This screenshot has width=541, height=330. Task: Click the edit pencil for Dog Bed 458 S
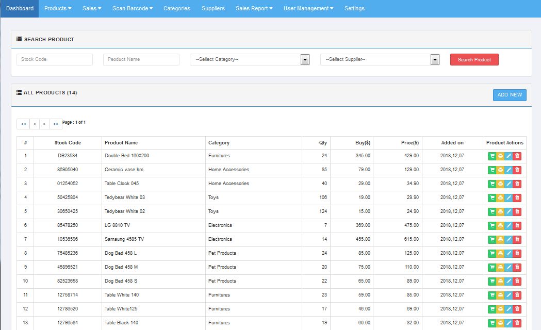pos(509,281)
